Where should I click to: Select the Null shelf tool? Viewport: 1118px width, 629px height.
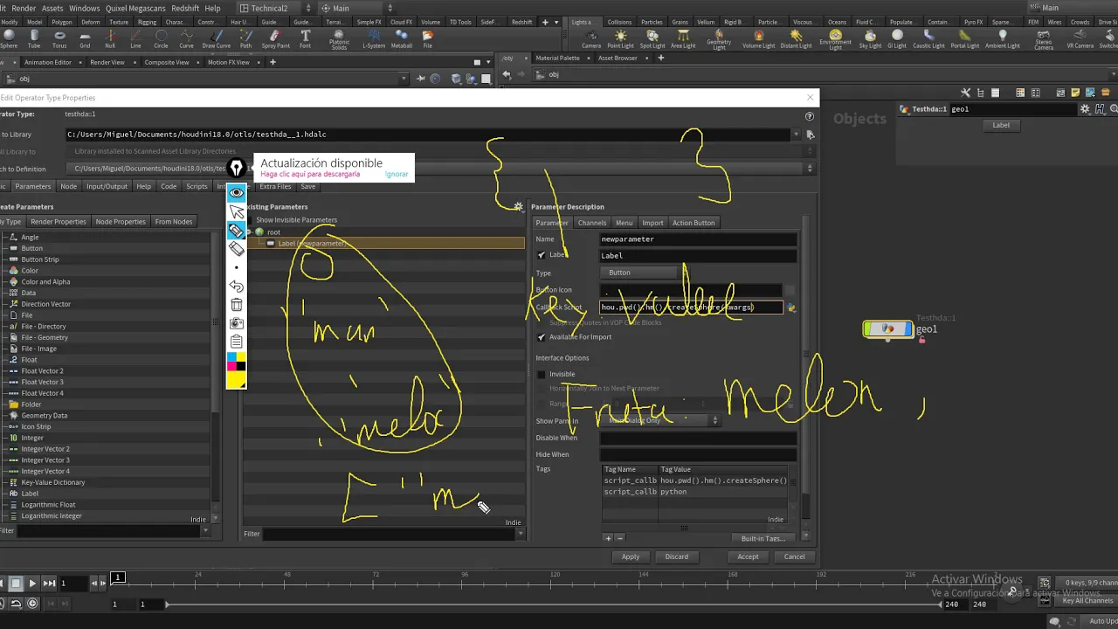[110, 39]
